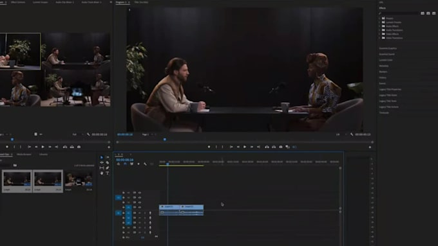
Task: Switch to Lumetri Scopes tab
Action: point(40,2)
